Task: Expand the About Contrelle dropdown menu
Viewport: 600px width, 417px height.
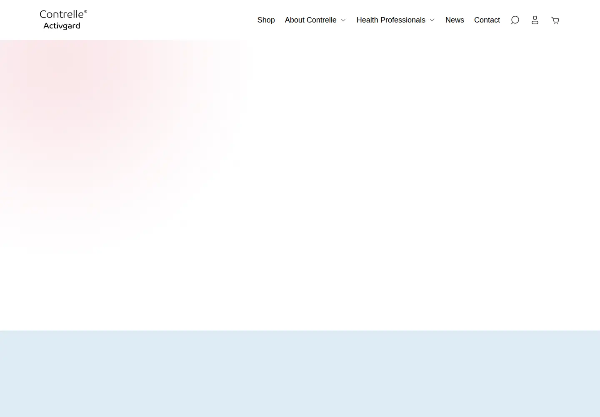Action: (x=315, y=20)
